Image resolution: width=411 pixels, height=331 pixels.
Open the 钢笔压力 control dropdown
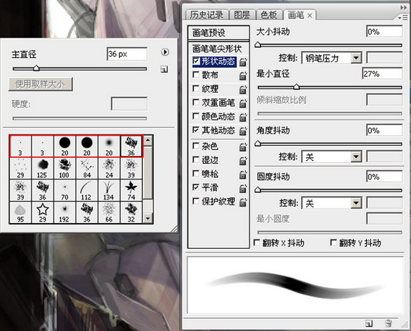click(356, 58)
